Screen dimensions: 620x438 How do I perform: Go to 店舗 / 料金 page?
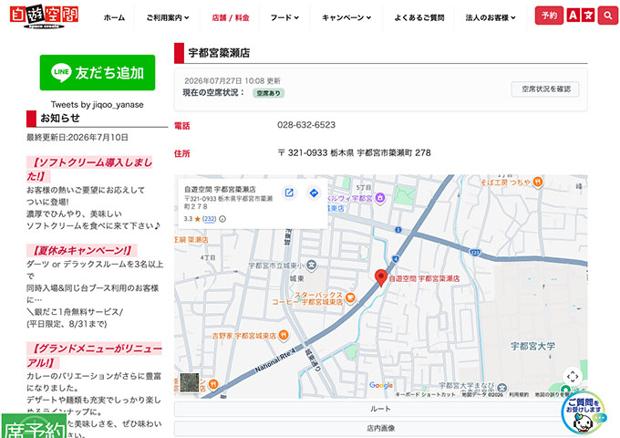231,18
